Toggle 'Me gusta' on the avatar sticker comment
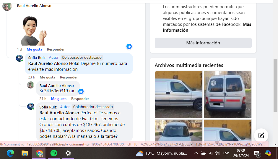278x159 pixels. [34, 49]
